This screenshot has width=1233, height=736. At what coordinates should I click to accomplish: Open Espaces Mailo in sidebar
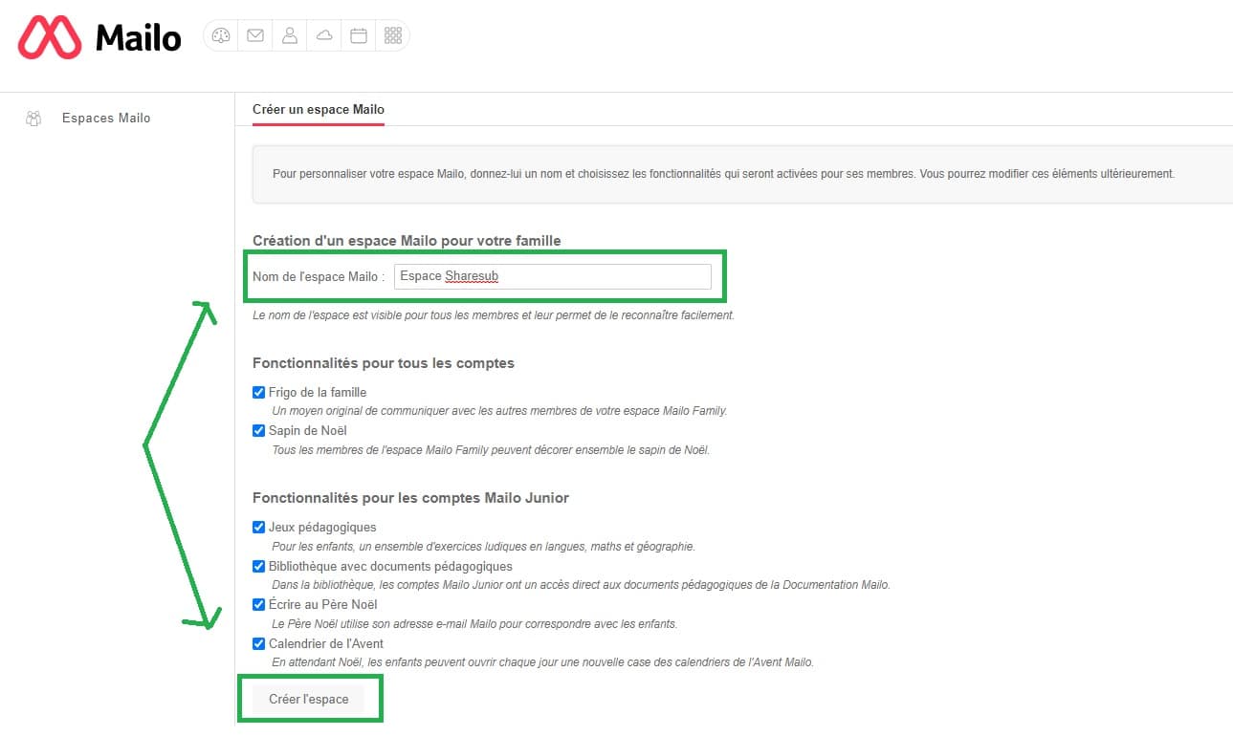point(106,119)
